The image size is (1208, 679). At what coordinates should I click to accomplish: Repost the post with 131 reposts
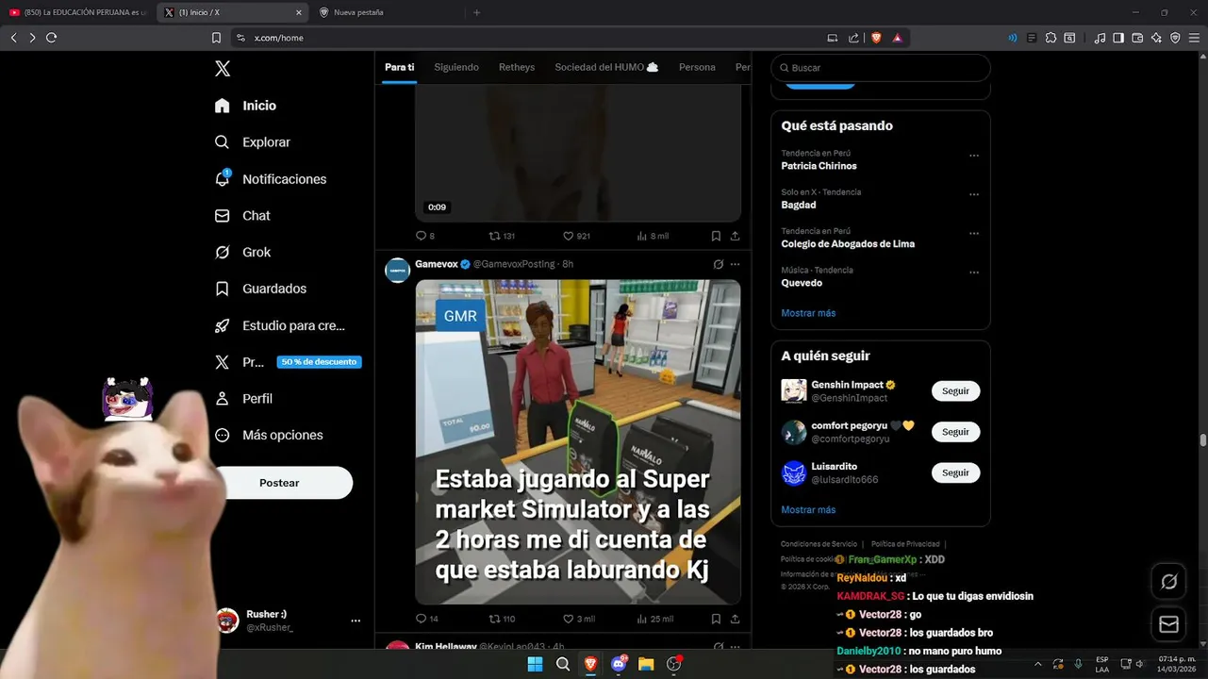coord(502,236)
